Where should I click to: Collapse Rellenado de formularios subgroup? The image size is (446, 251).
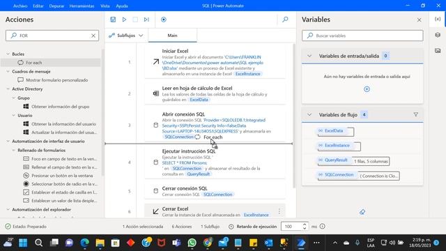(x=14, y=150)
